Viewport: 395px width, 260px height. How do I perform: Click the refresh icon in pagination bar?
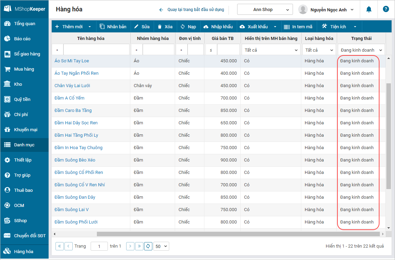click(148, 246)
